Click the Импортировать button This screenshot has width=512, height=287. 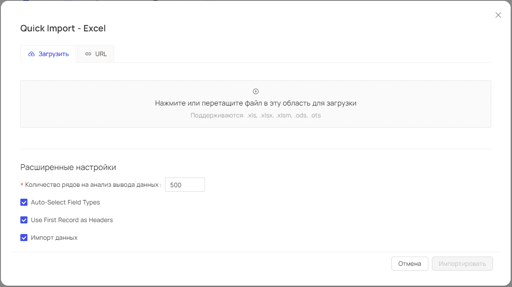[462, 264]
